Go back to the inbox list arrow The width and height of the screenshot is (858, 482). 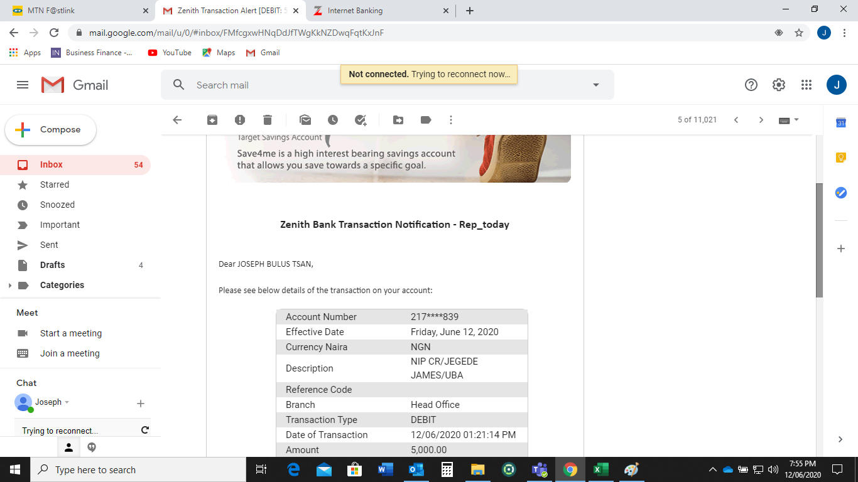tap(177, 120)
